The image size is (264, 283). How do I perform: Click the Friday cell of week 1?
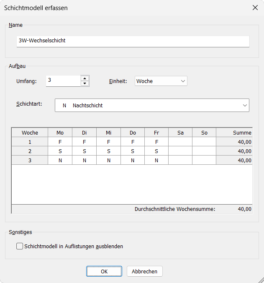click(156, 142)
